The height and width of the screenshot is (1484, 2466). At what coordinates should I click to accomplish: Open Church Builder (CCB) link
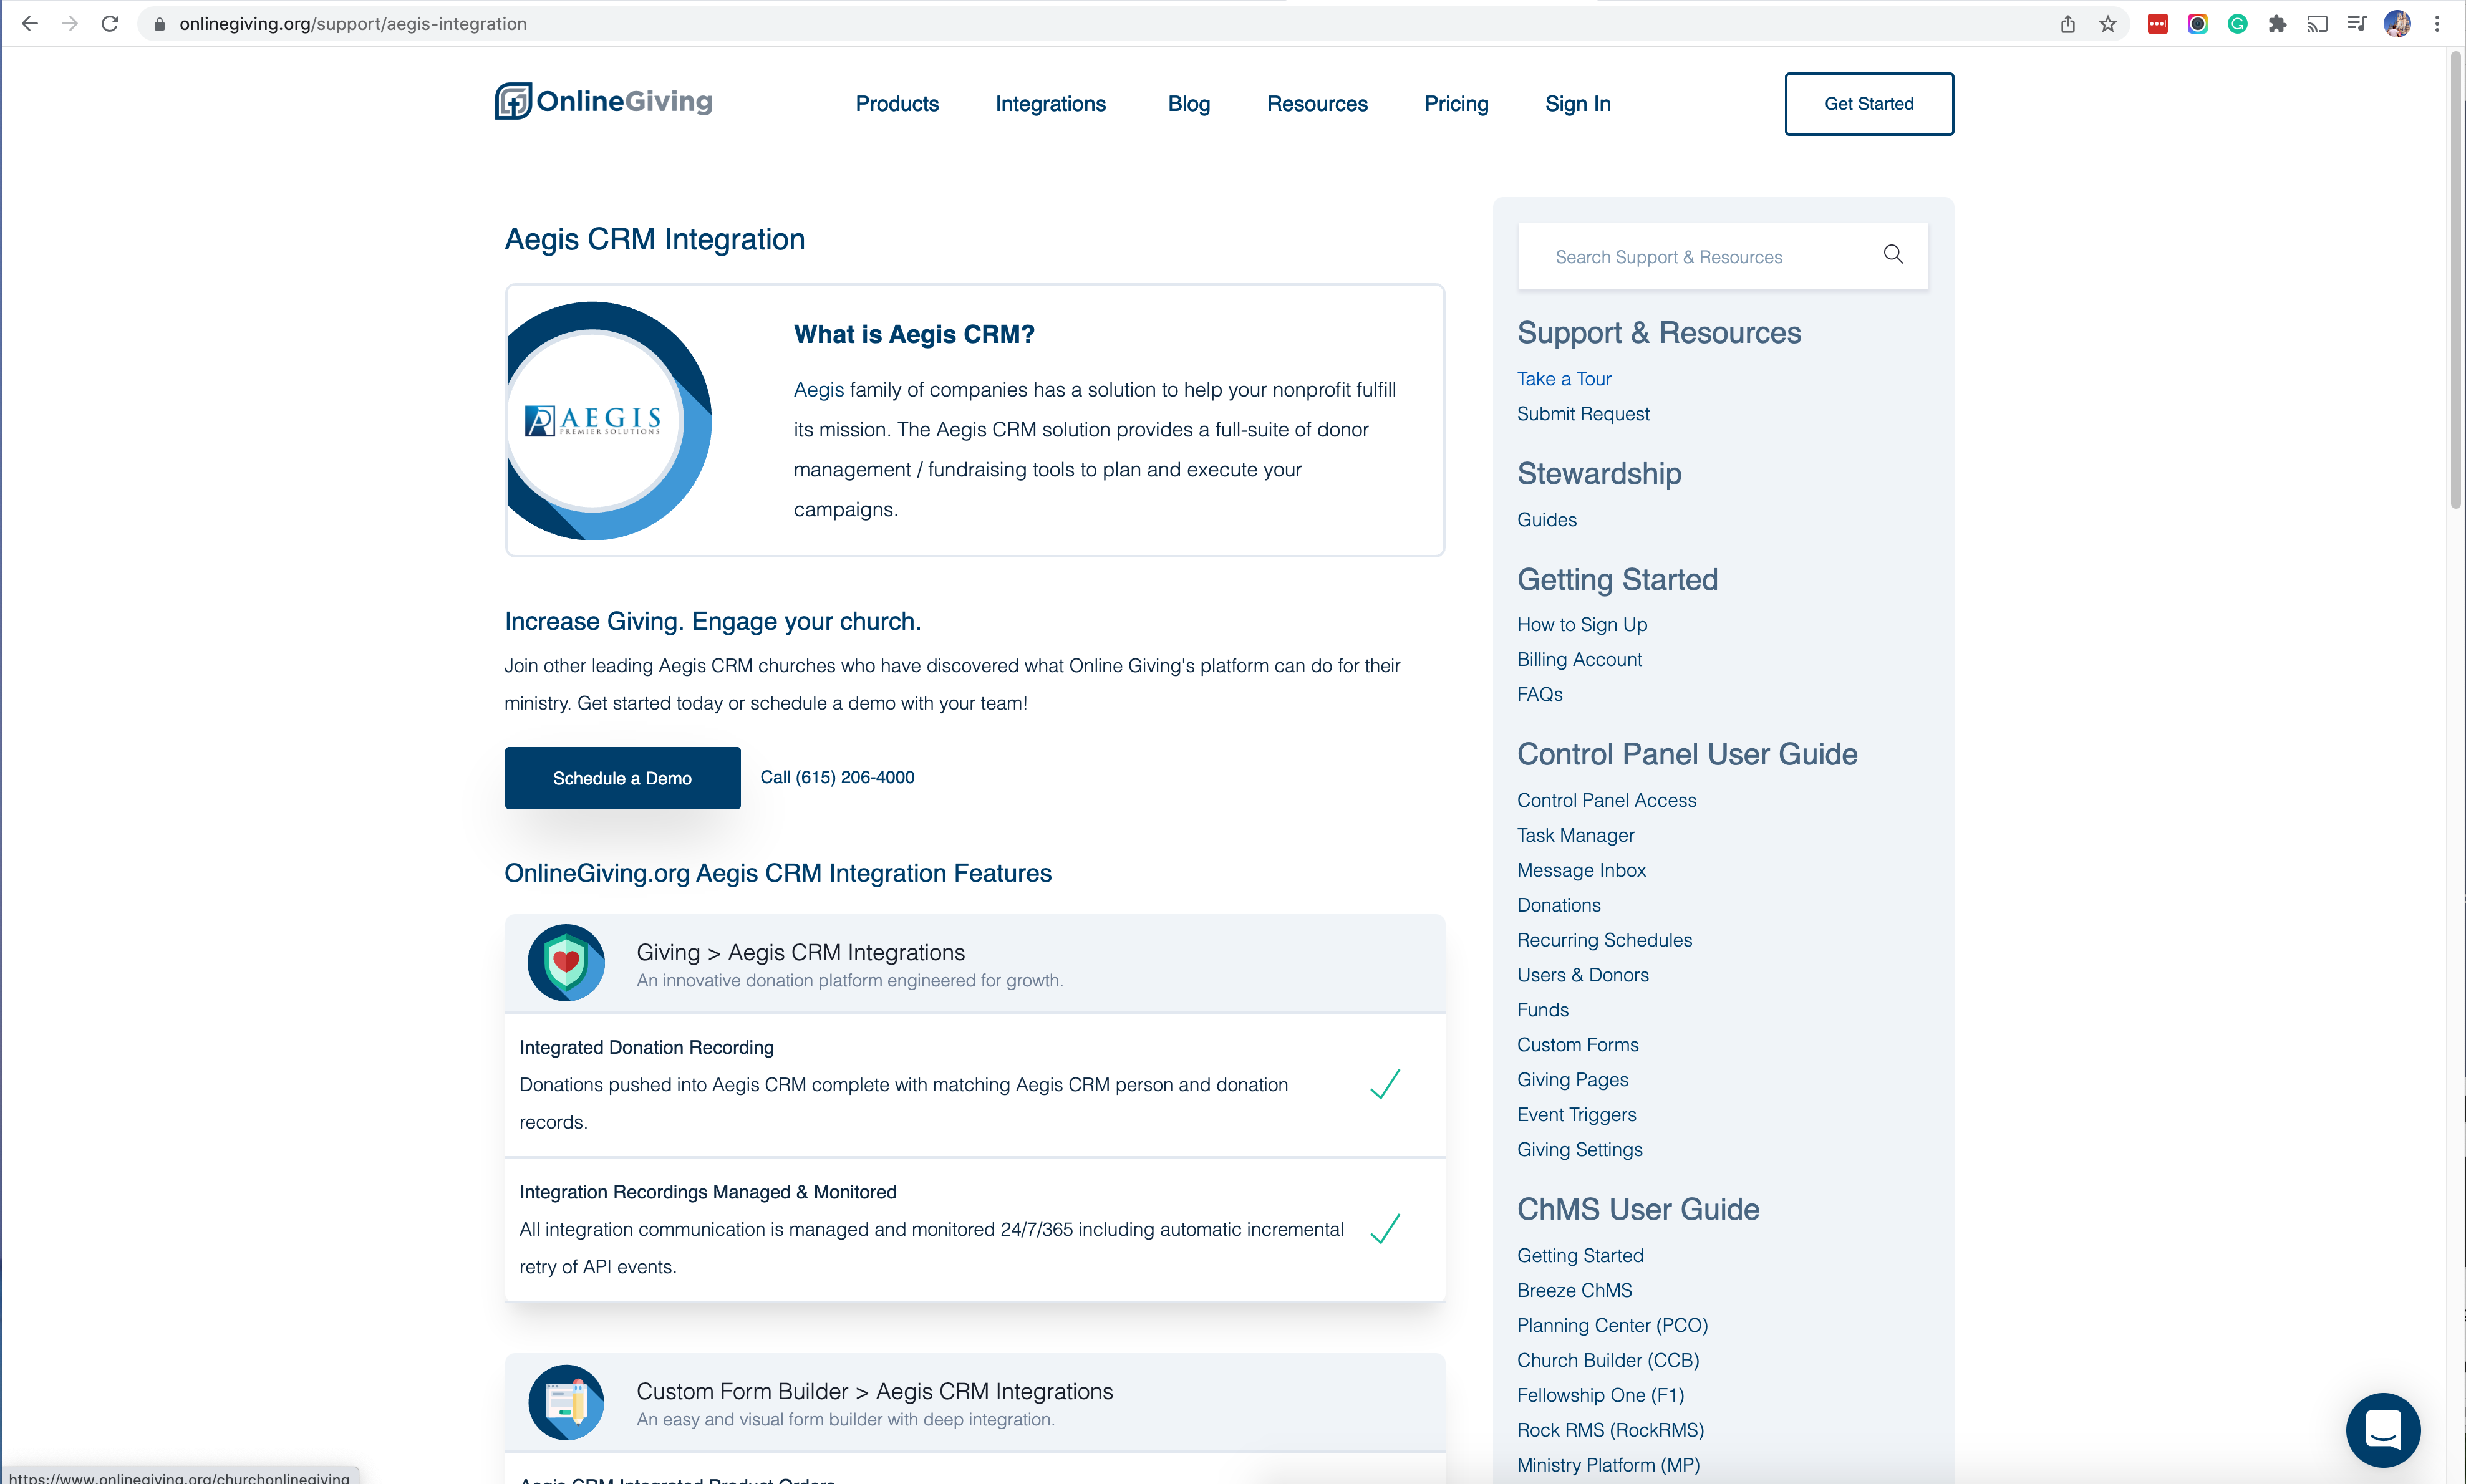point(1608,1362)
